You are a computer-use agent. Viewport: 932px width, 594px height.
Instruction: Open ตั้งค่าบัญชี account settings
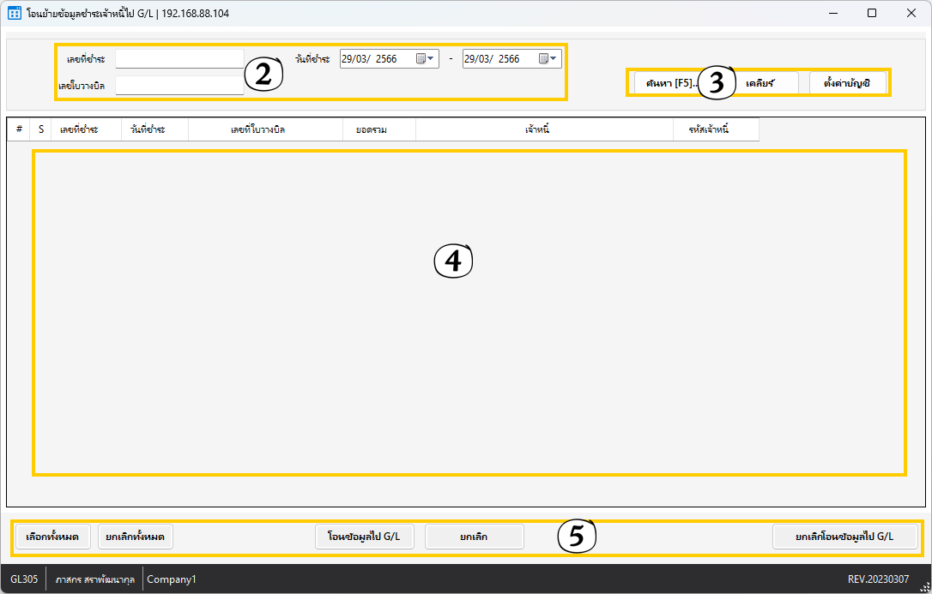click(x=847, y=83)
